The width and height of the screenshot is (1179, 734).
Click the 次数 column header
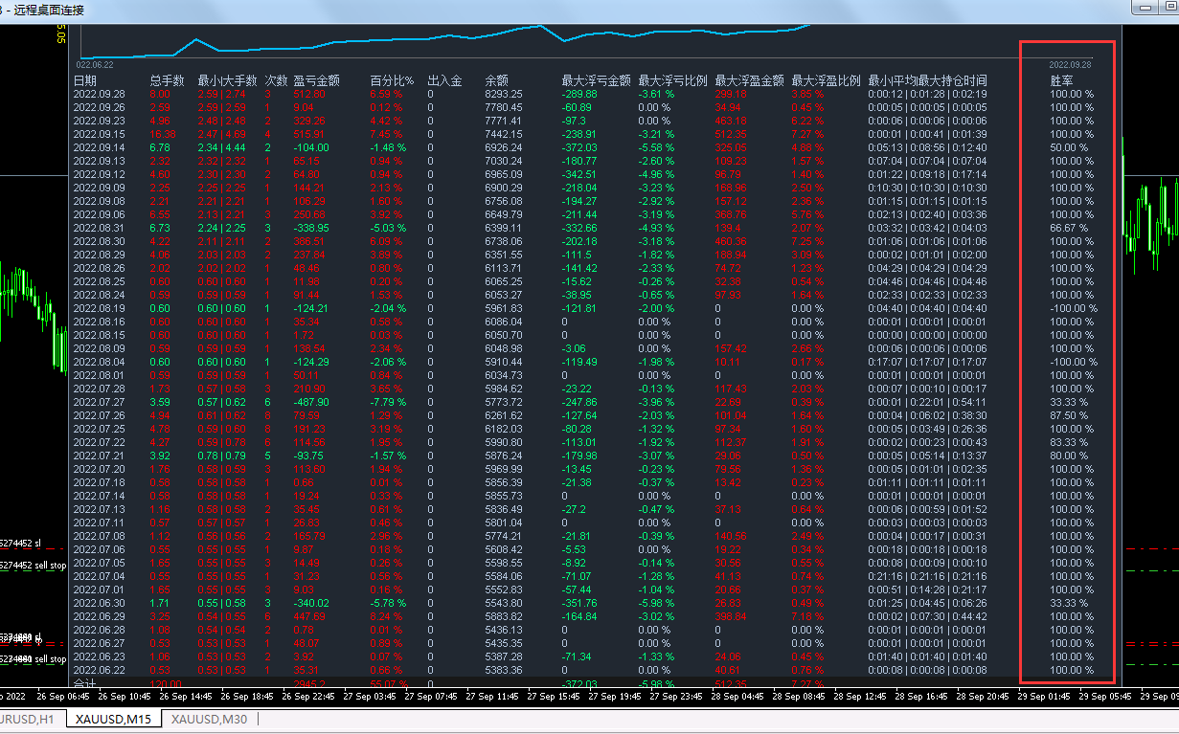pos(276,80)
